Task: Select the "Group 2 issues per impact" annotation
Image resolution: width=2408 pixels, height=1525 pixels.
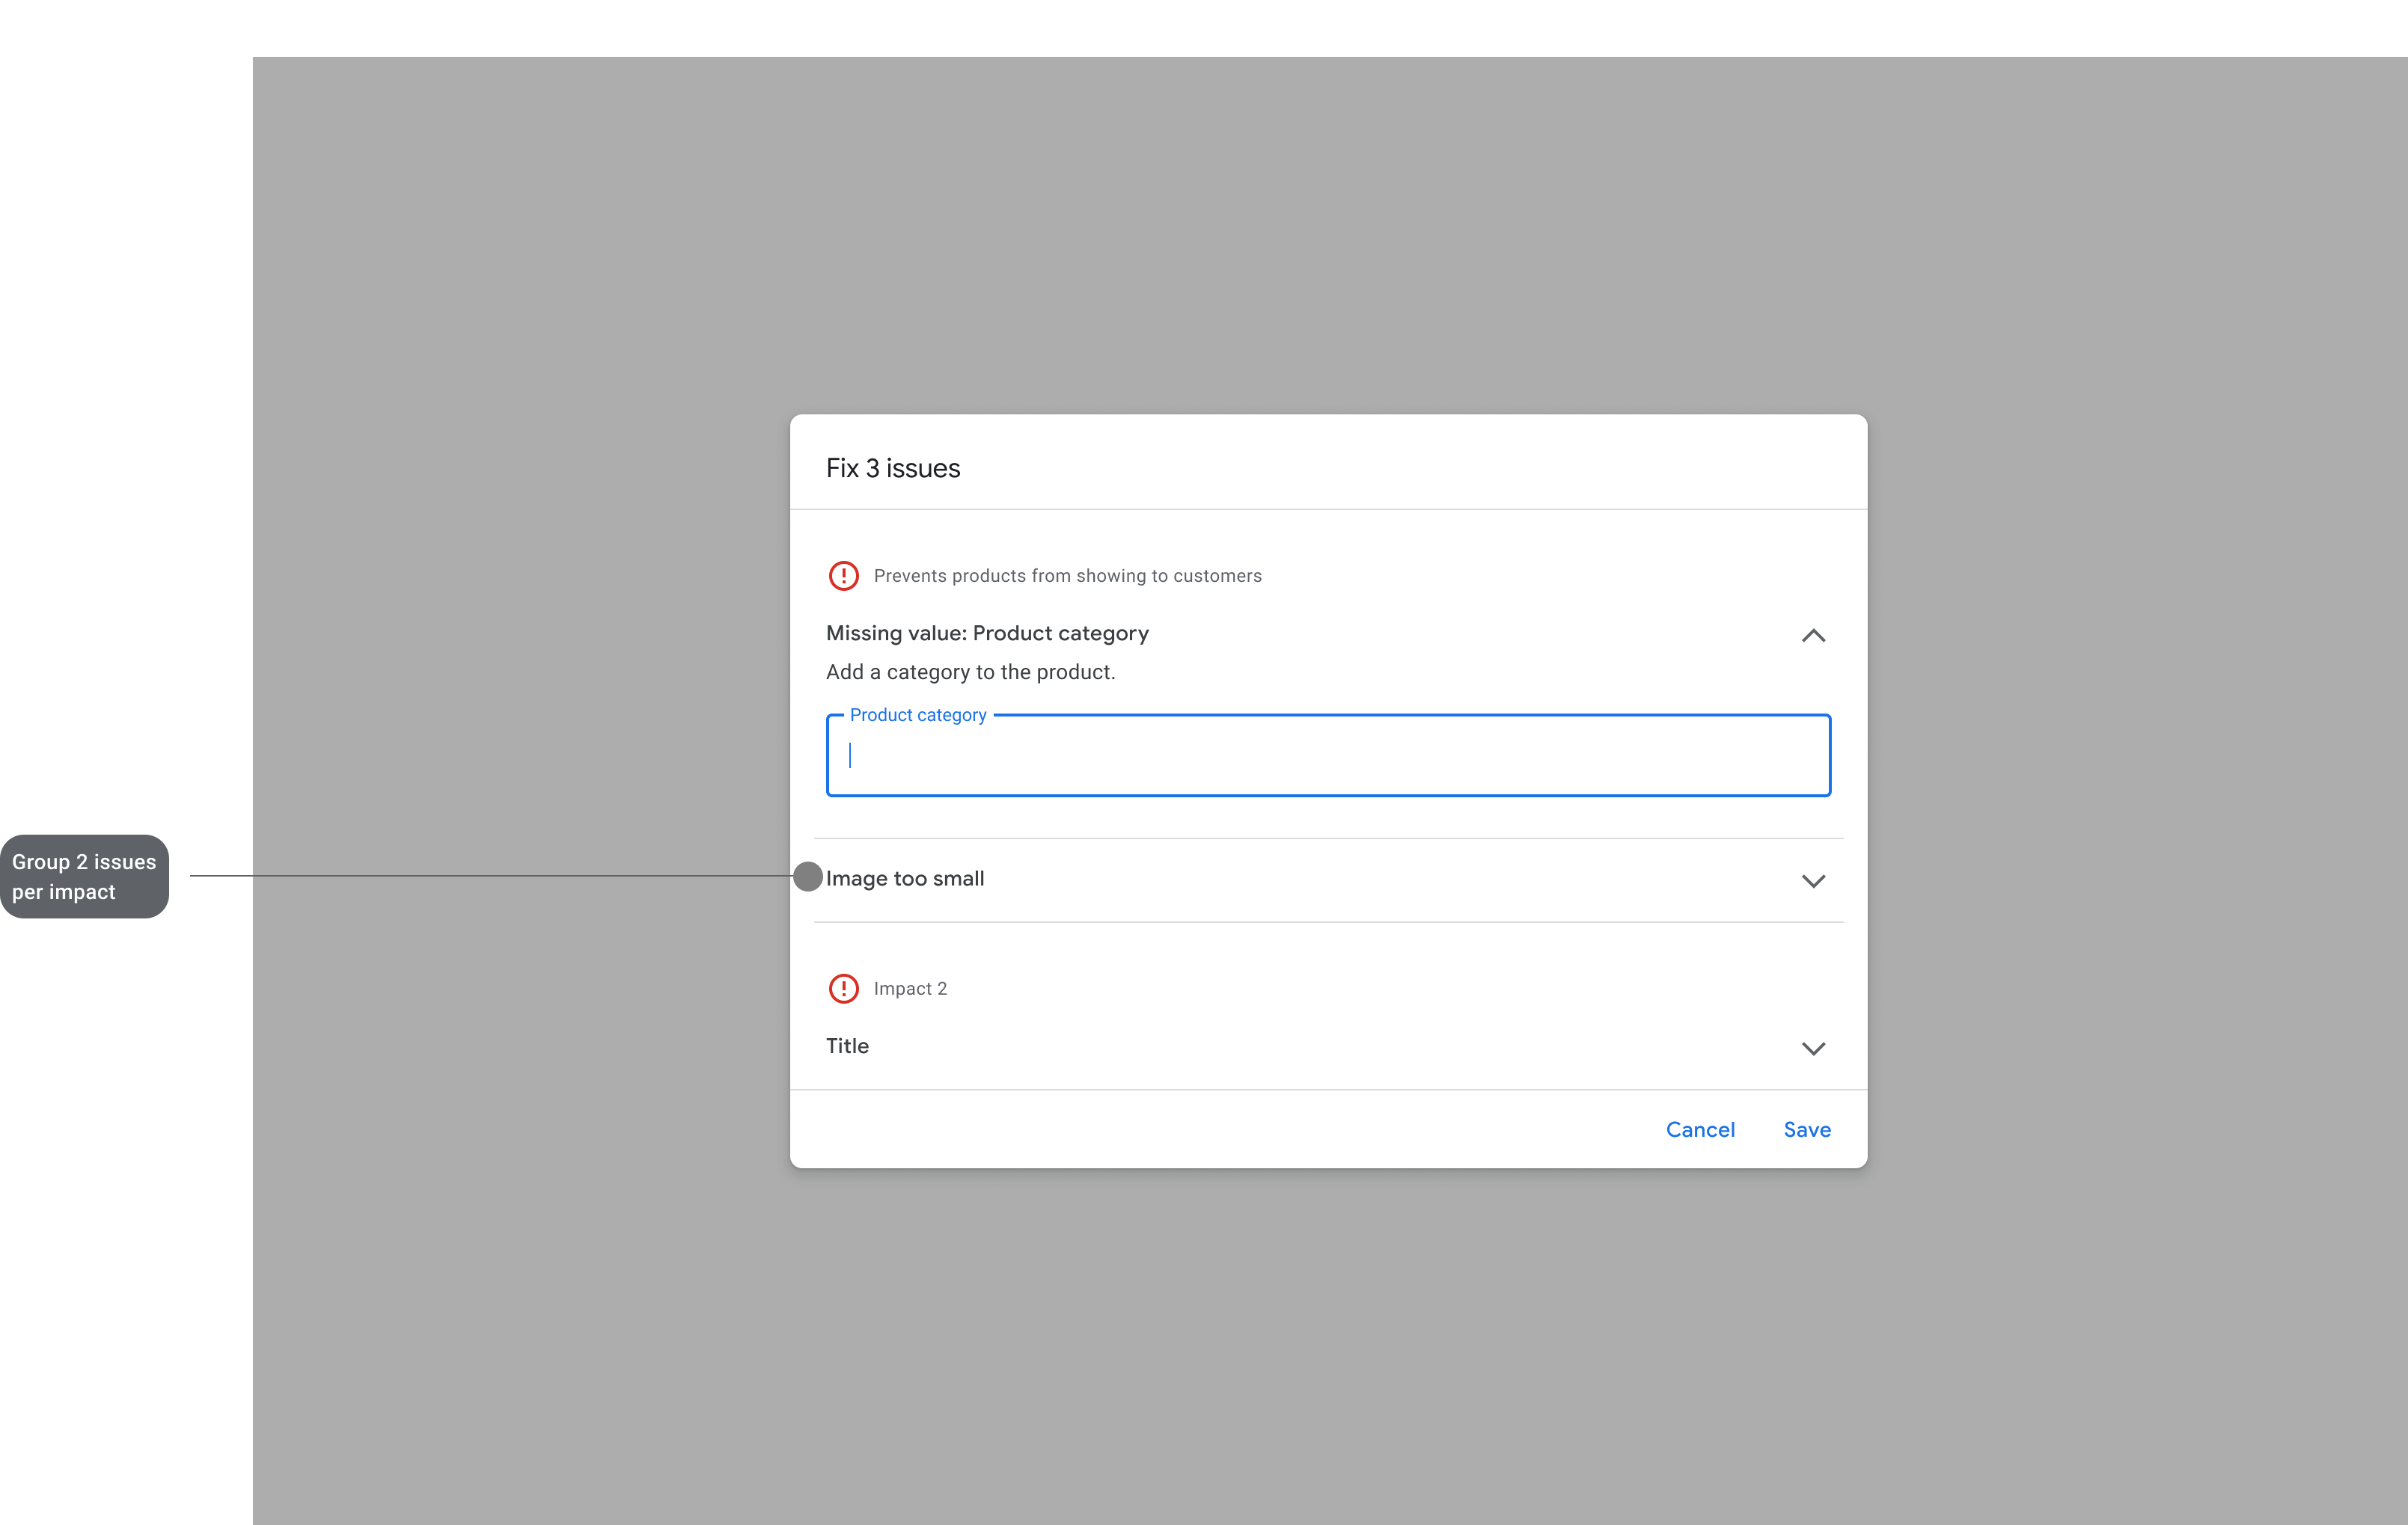Action: pyautogui.click(x=84, y=877)
